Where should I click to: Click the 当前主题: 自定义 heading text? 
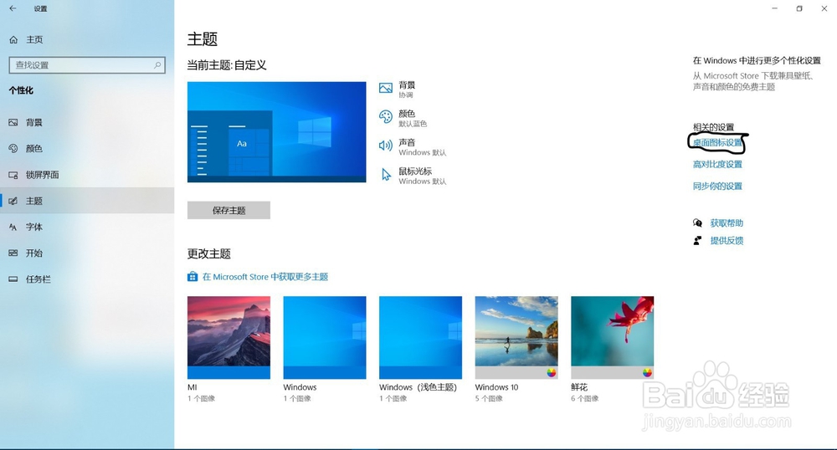click(227, 65)
